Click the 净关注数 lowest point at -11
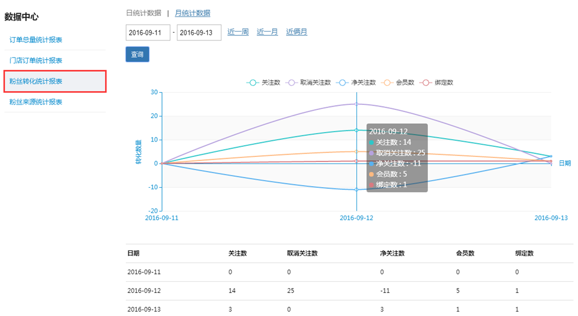The height and width of the screenshot is (316, 578). (356, 189)
